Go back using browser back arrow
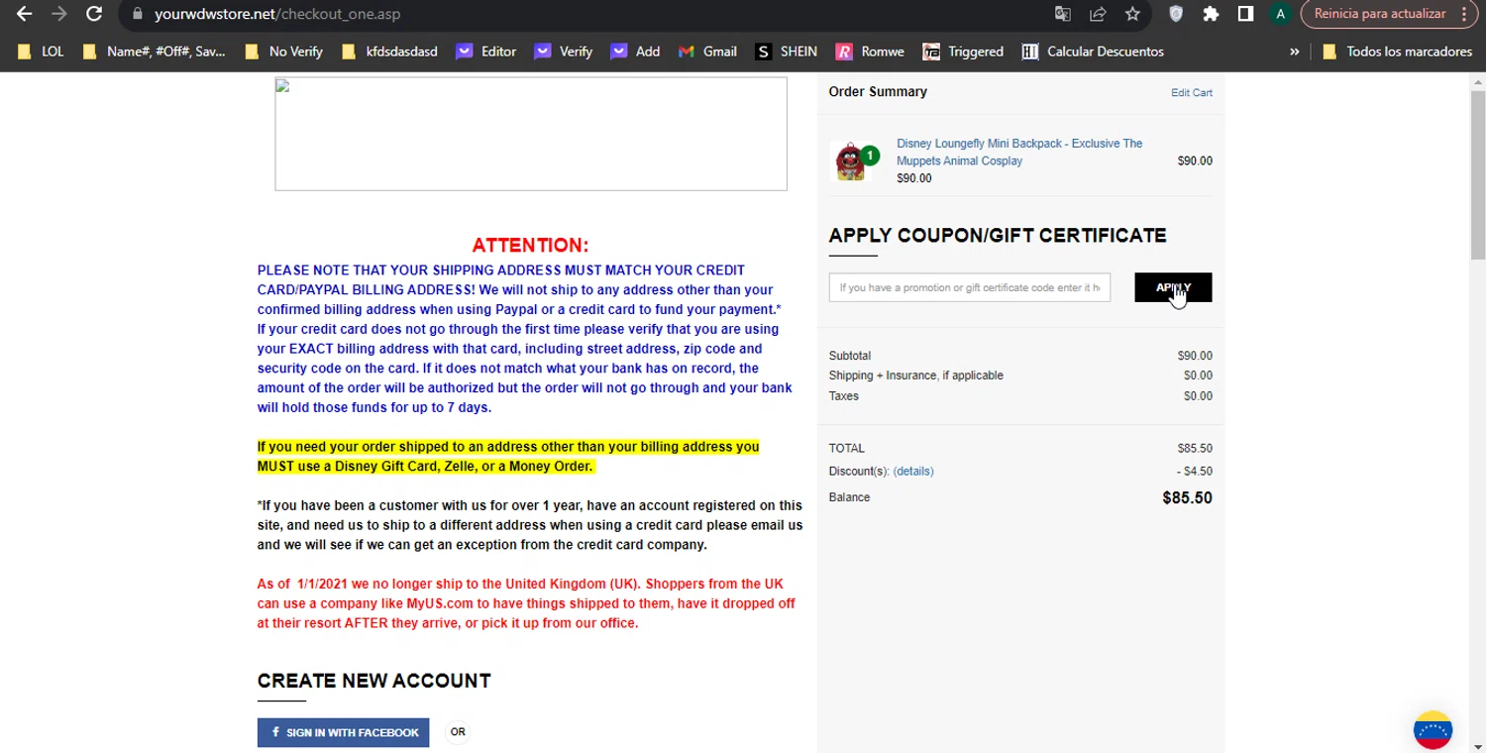This screenshot has height=753, width=1486. click(24, 14)
